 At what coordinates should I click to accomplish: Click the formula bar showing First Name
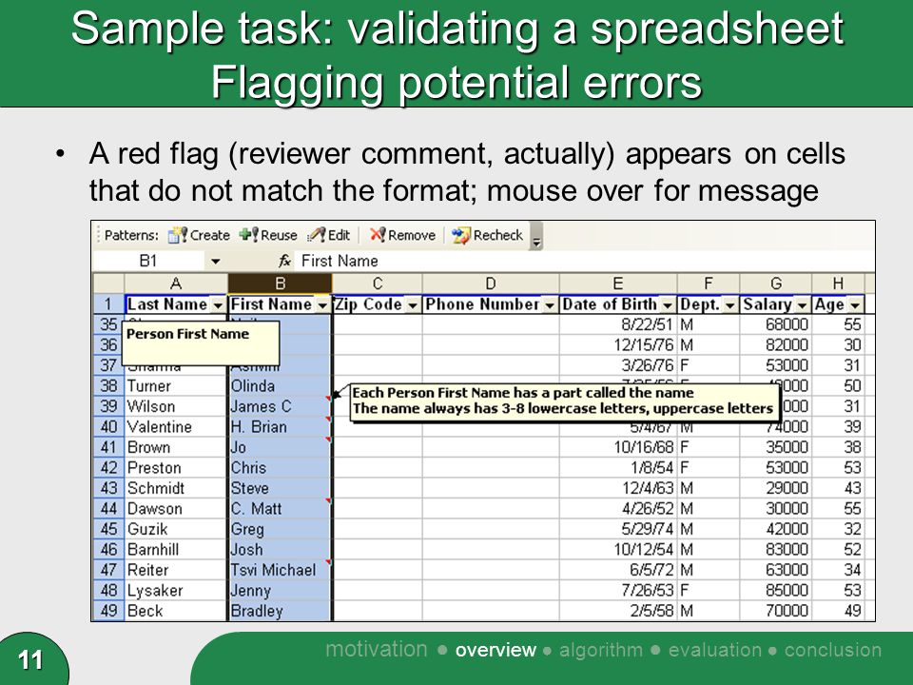585,261
